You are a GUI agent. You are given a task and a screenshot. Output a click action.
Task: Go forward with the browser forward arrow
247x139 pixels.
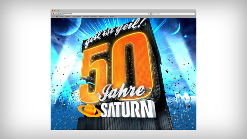(x=56, y=14)
